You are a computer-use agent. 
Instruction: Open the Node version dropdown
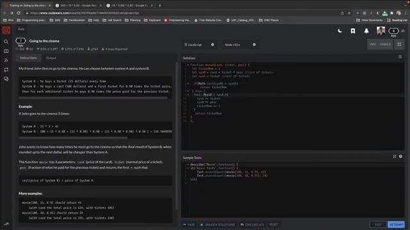pyautogui.click(x=240, y=45)
